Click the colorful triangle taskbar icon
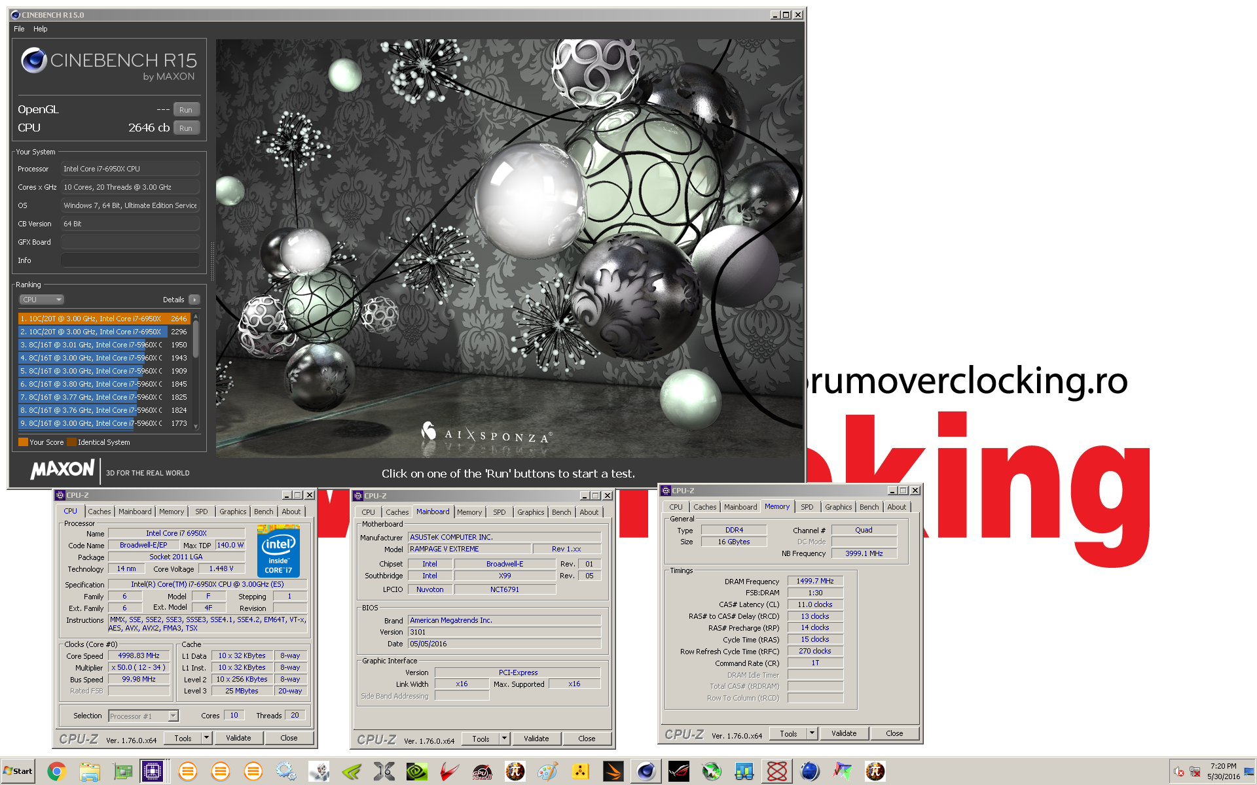 (842, 771)
